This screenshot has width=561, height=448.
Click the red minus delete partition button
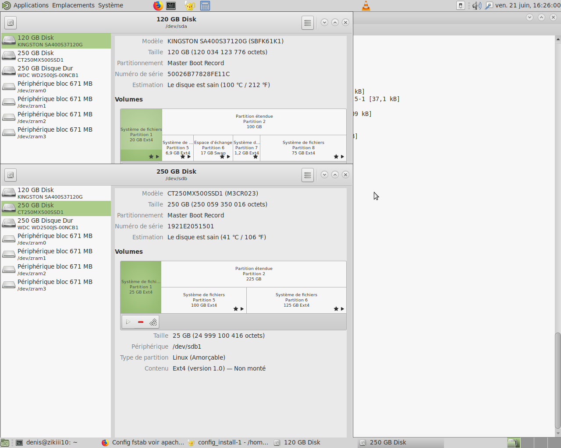[141, 322]
